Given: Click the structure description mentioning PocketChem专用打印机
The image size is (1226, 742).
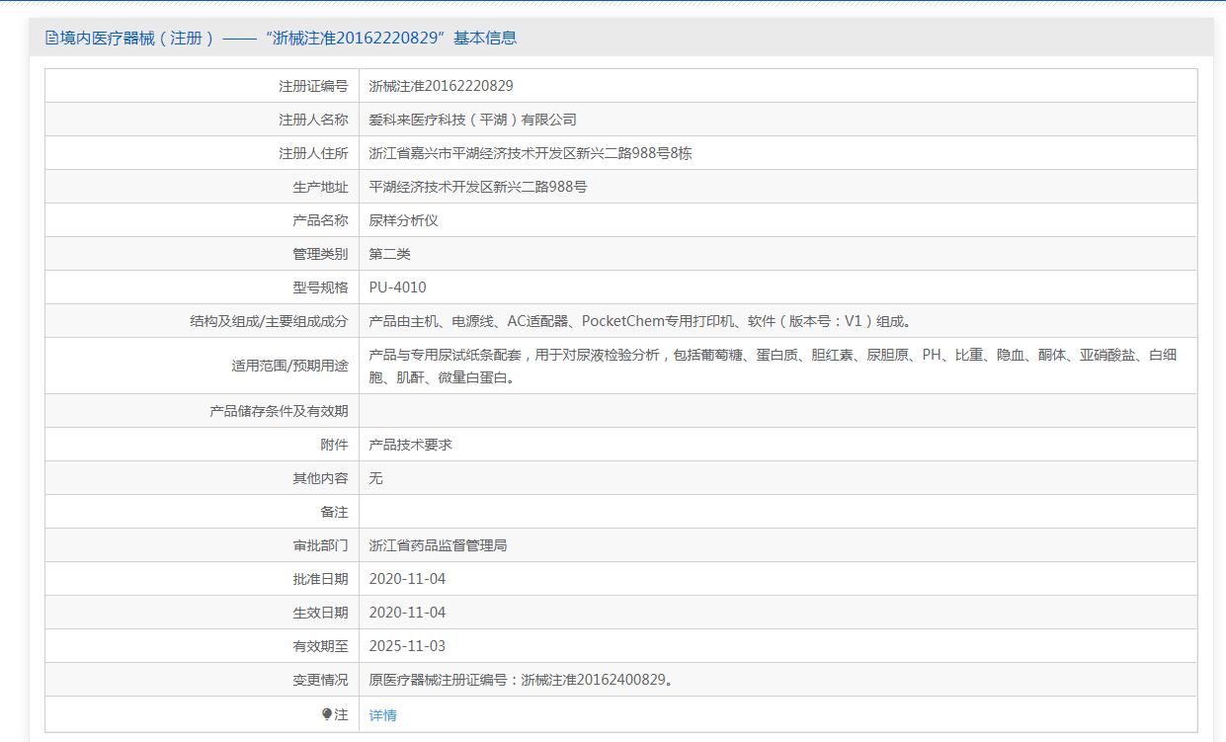Looking at the screenshot, I should [x=641, y=321].
